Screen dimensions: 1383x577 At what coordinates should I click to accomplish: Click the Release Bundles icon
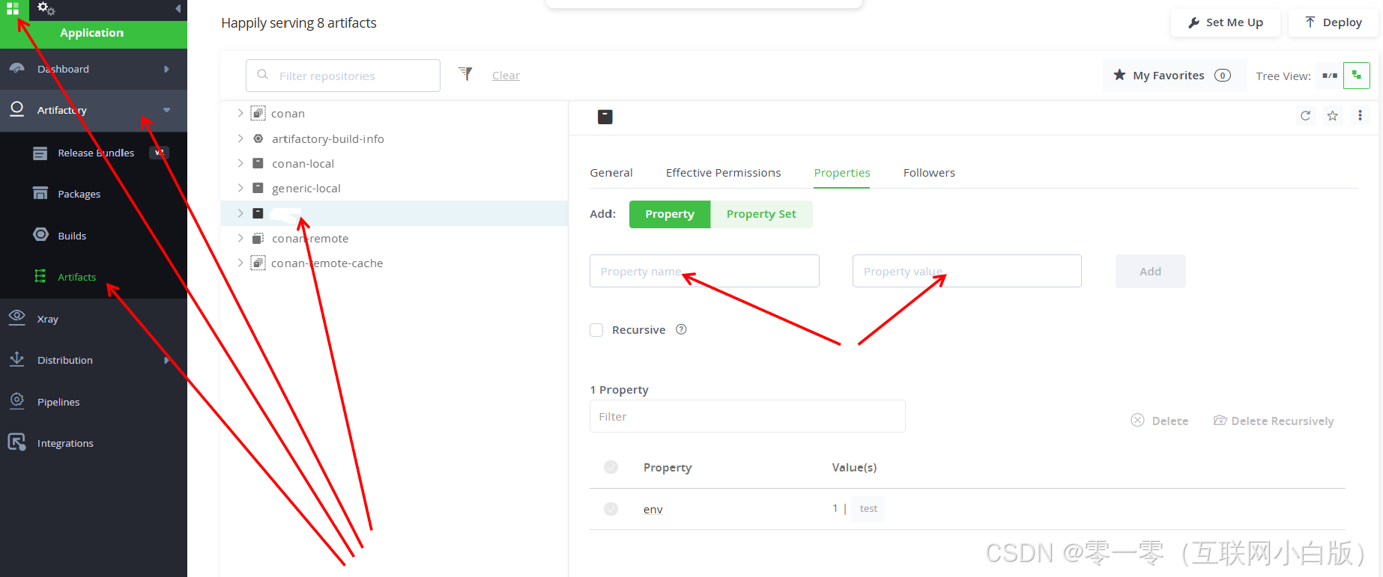point(40,153)
